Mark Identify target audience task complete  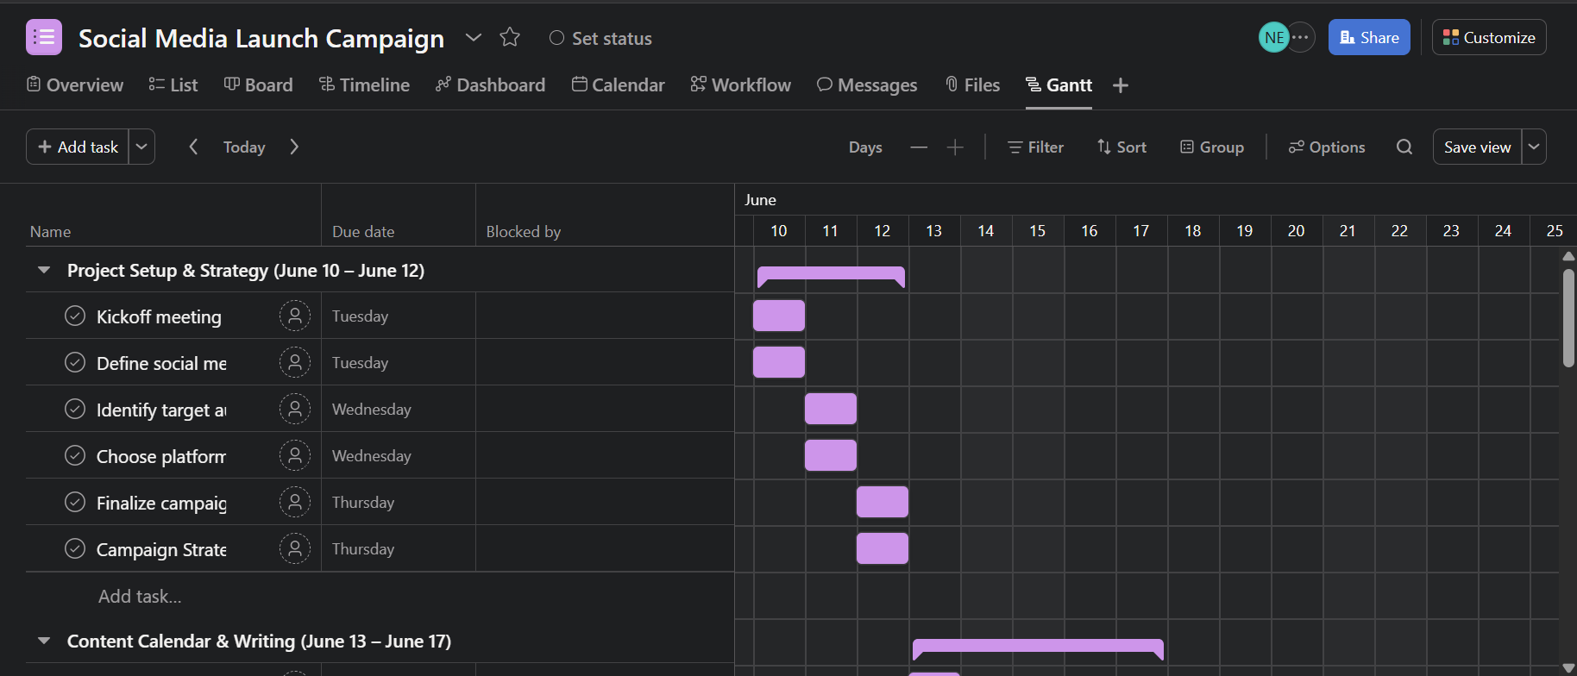coord(75,409)
